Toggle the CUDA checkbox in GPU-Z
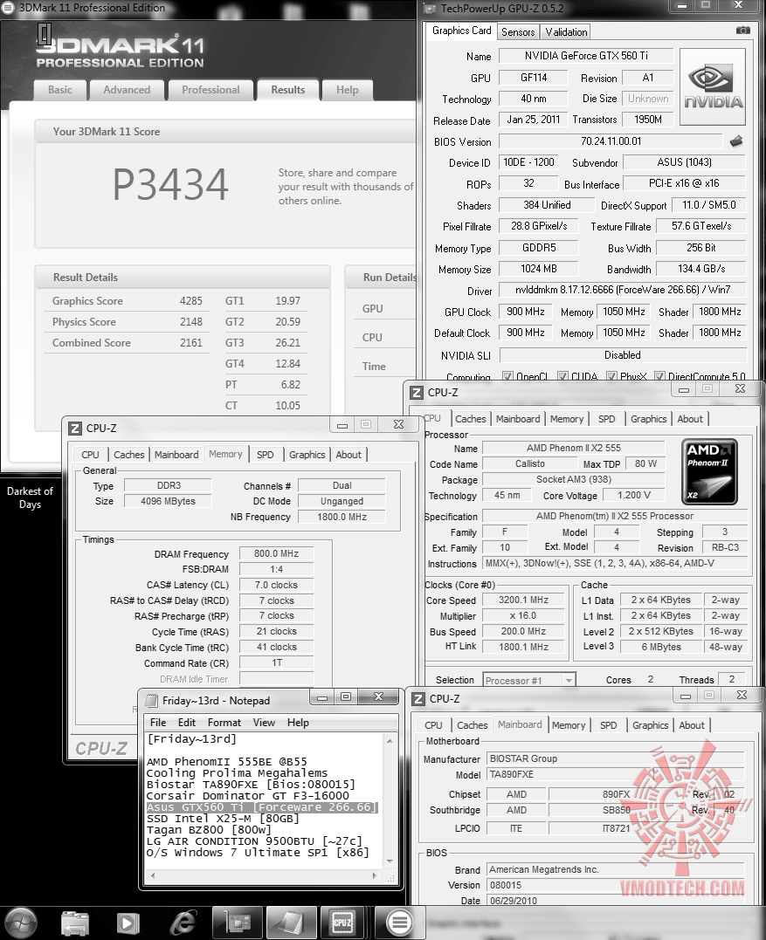Screen dimensions: 766x940 562,376
